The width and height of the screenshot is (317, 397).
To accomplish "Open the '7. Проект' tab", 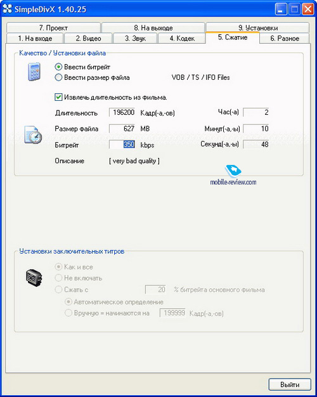I will click(53, 28).
